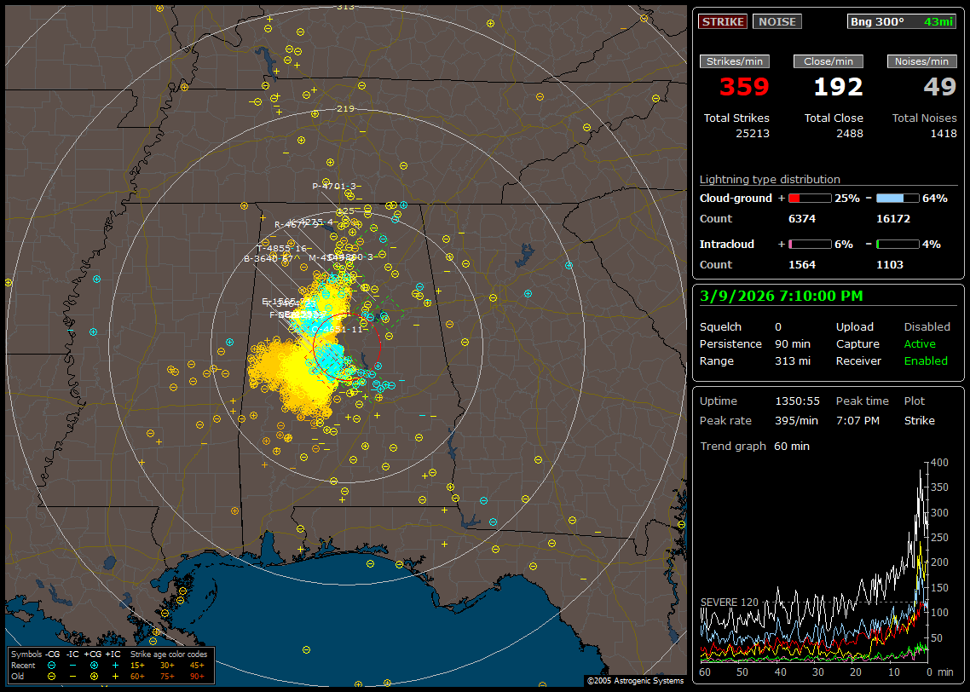The width and height of the screenshot is (970, 692).
Task: Click the Old -CG yellow circle symbol
Action: 52,676
